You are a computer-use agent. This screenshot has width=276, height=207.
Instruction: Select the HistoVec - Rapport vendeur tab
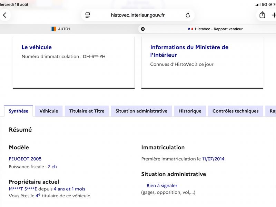click(x=207, y=29)
